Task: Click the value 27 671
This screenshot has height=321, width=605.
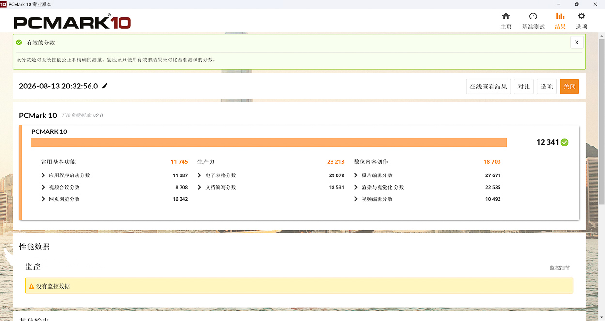Action: pos(493,175)
